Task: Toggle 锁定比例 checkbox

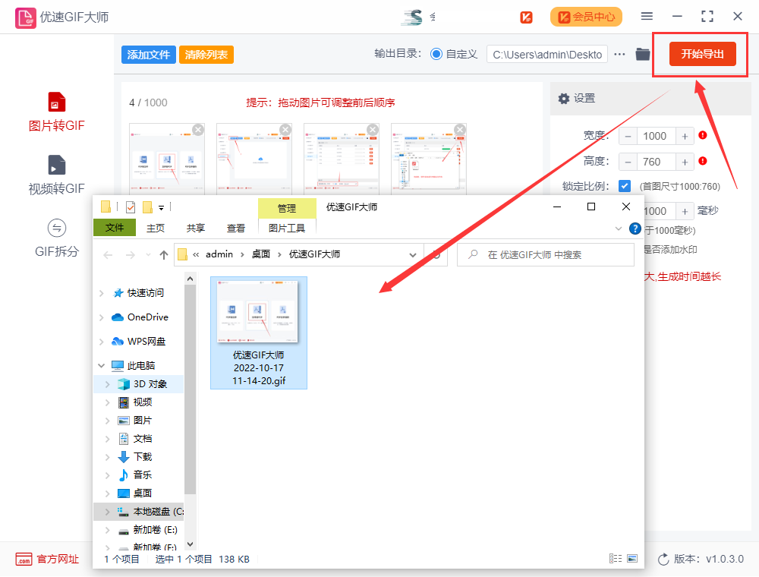Action: (x=625, y=186)
